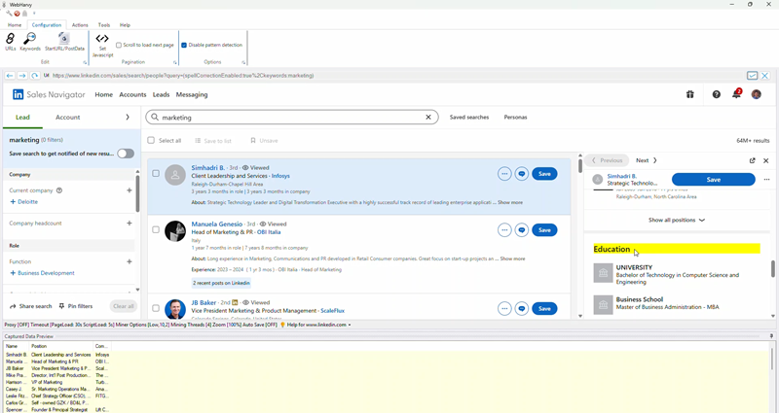779x413 pixels.
Task: Expand the Company headcount filter
Action: pos(130,224)
